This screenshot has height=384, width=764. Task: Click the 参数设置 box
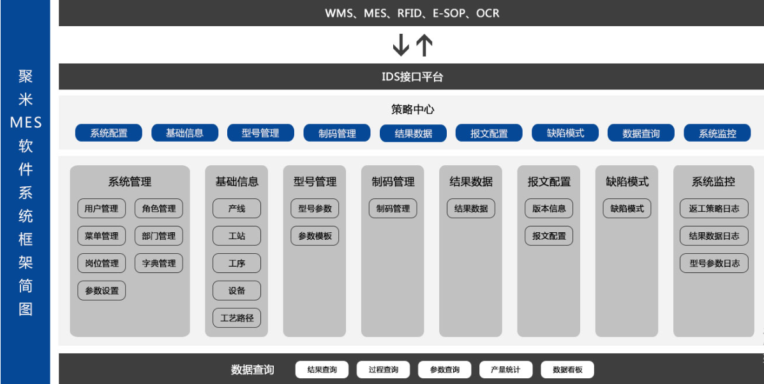(x=101, y=291)
